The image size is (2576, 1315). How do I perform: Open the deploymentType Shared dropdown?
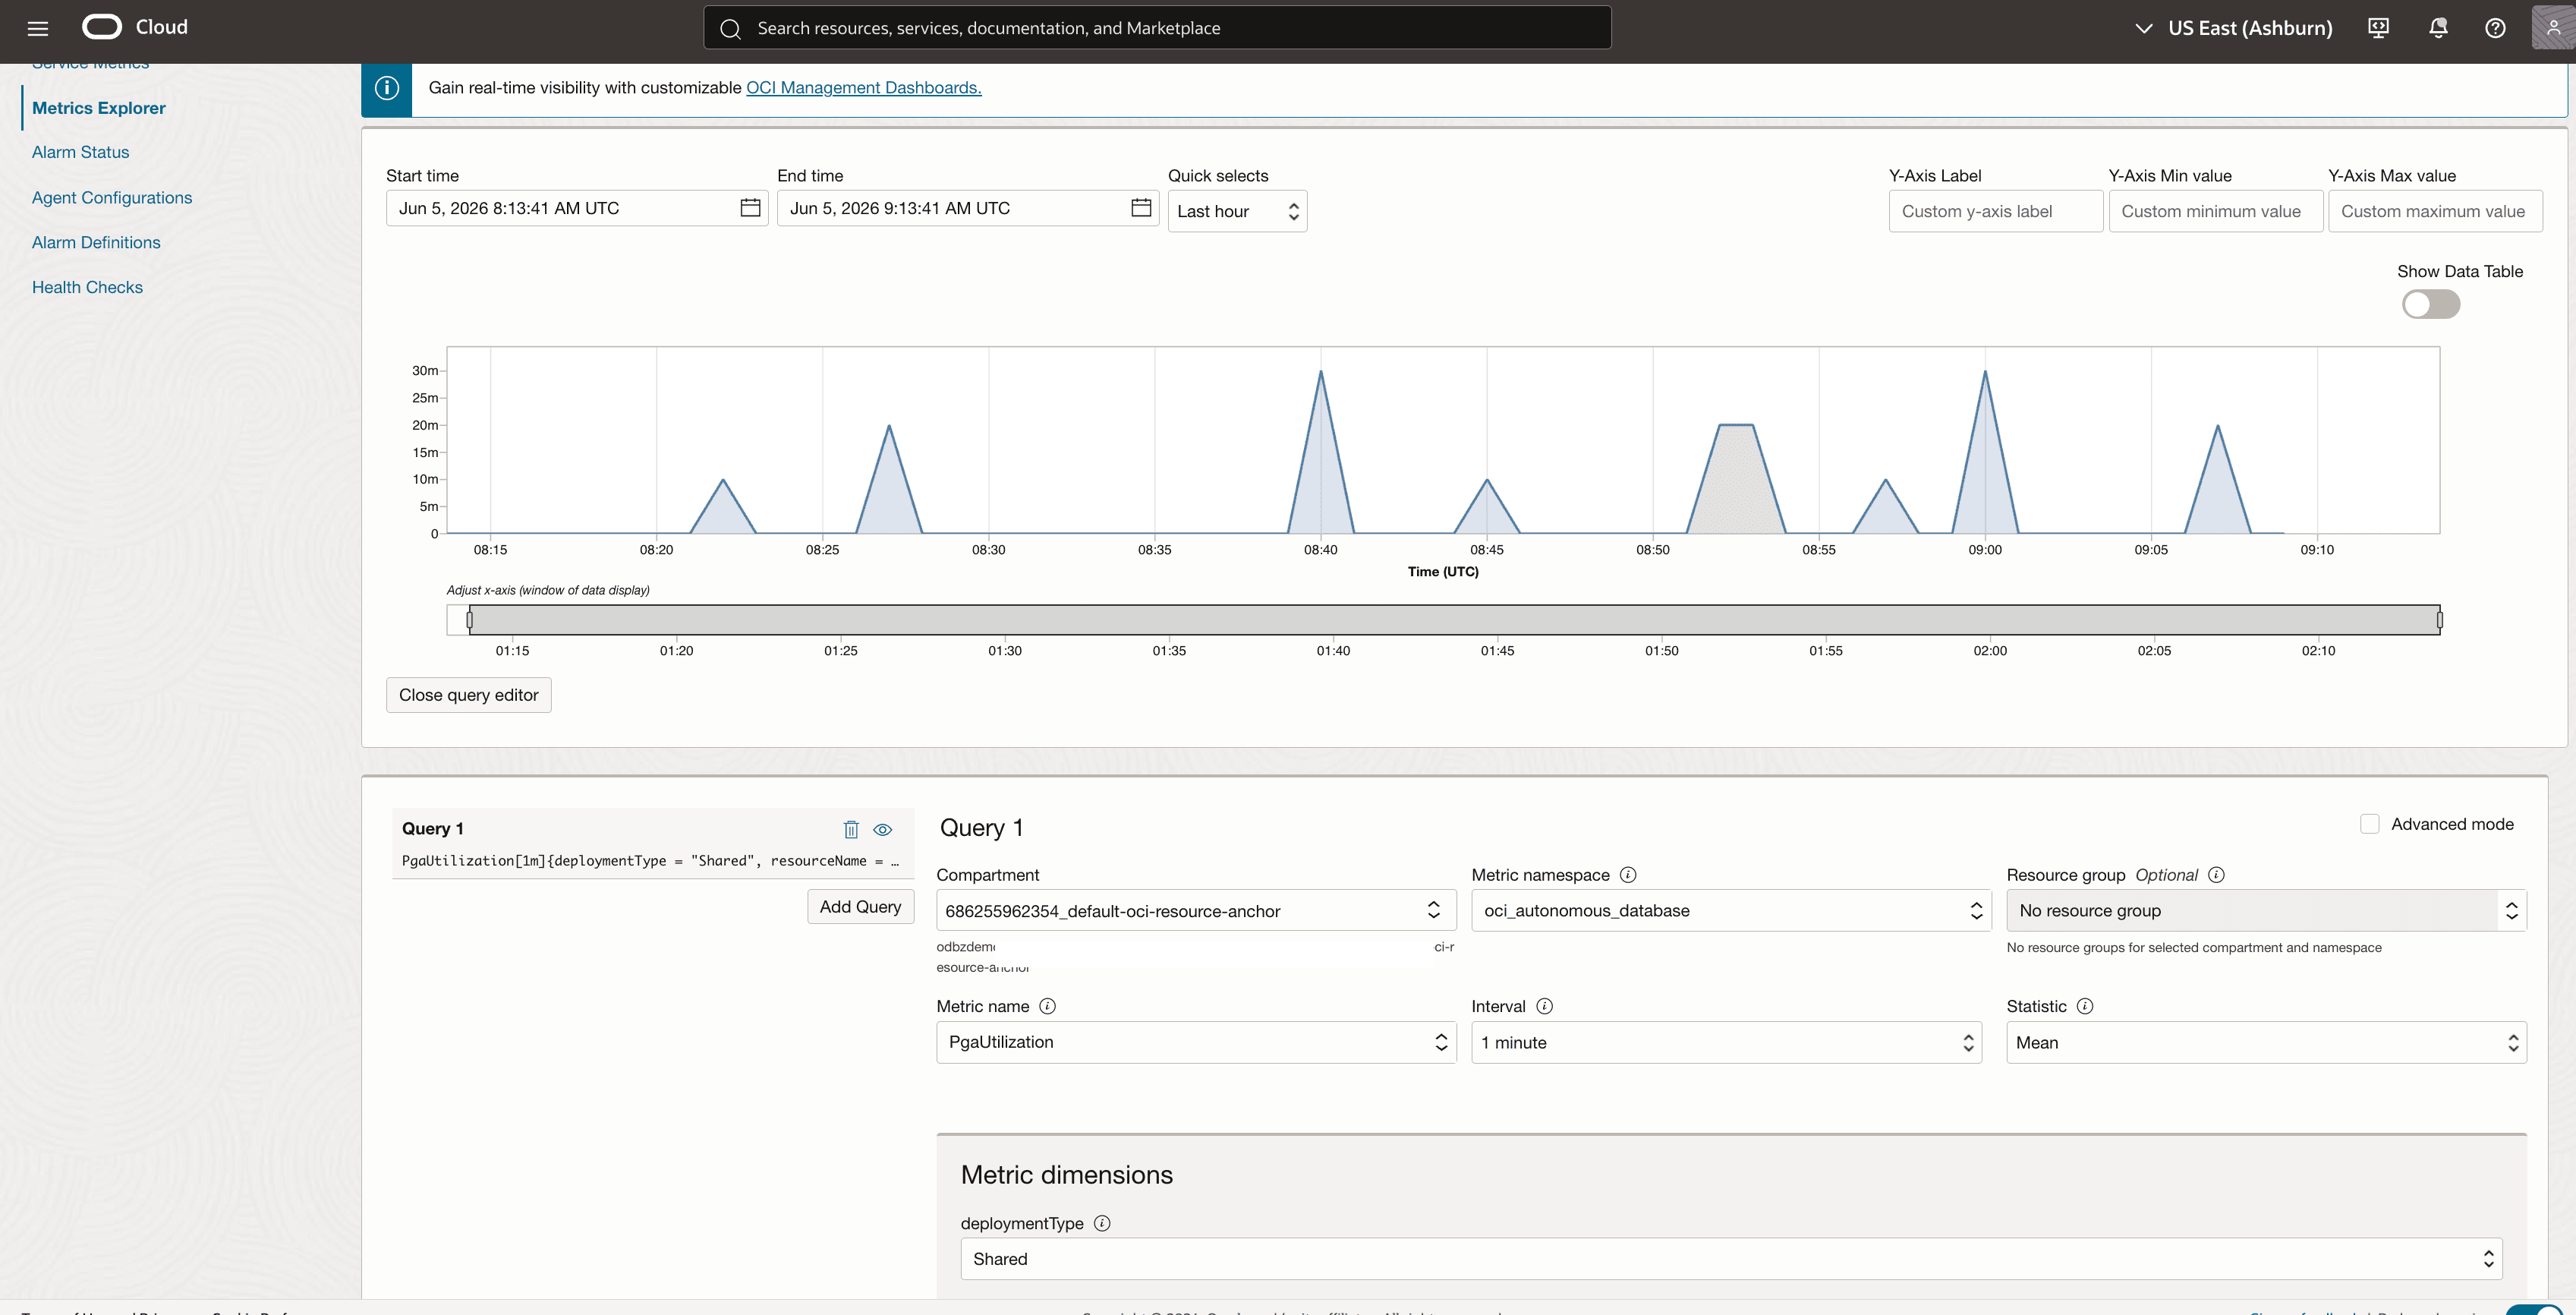point(1731,1259)
